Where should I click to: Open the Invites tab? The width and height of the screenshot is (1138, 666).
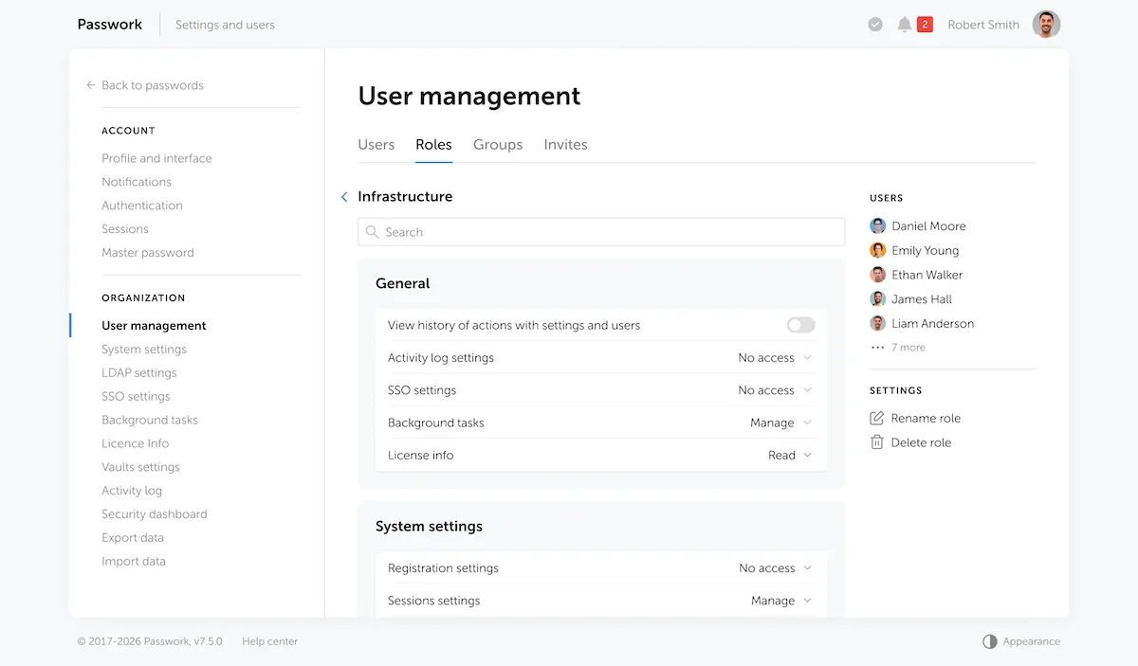pos(565,145)
